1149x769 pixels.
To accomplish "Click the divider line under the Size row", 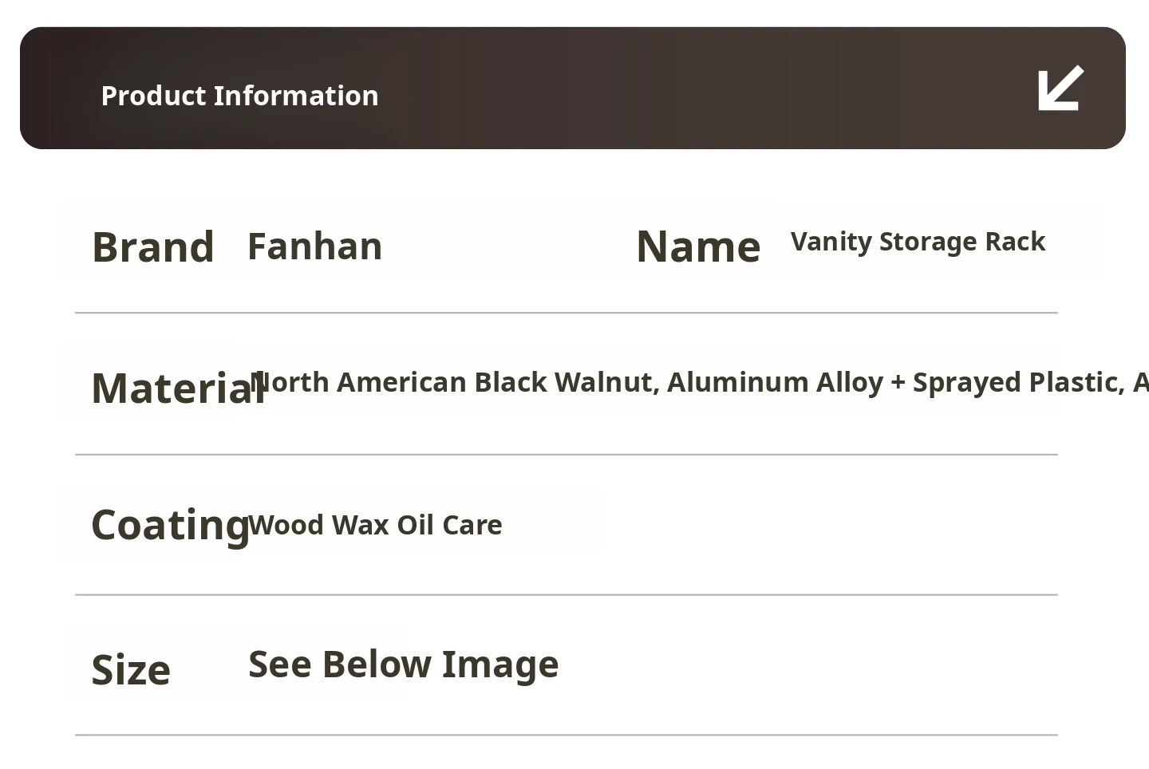I will [x=567, y=734].
